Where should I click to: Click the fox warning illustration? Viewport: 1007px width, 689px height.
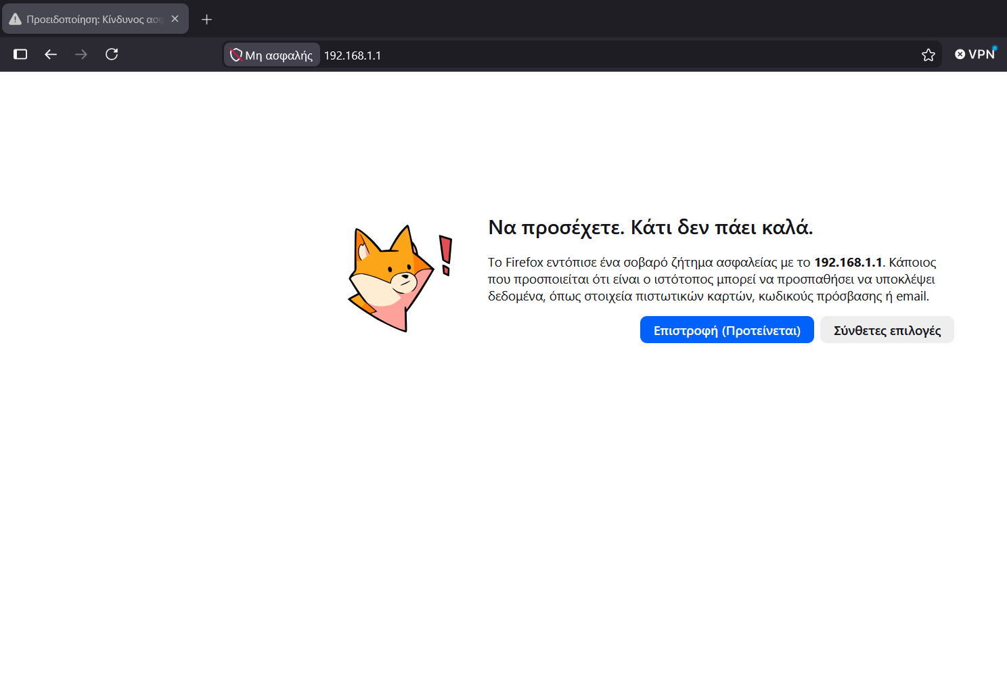point(400,278)
